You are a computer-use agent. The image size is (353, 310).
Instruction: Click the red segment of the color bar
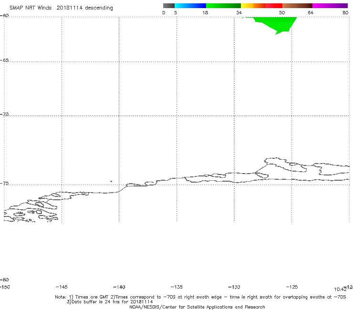pyautogui.click(x=274, y=6)
